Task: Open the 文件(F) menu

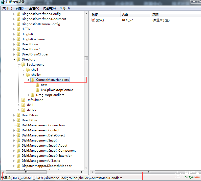Action: coord(7,8)
